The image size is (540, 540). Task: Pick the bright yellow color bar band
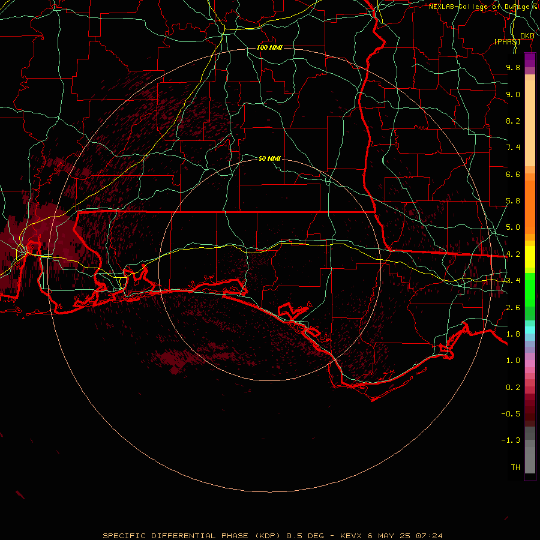pos(530,257)
